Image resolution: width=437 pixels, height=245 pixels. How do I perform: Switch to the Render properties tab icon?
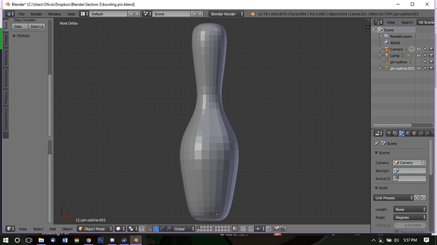point(388,134)
